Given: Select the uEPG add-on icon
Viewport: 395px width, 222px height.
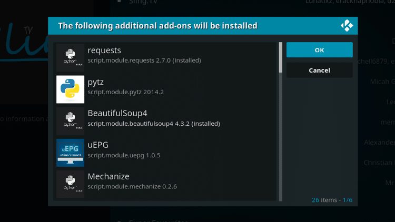Looking at the screenshot, I should coord(70,153).
